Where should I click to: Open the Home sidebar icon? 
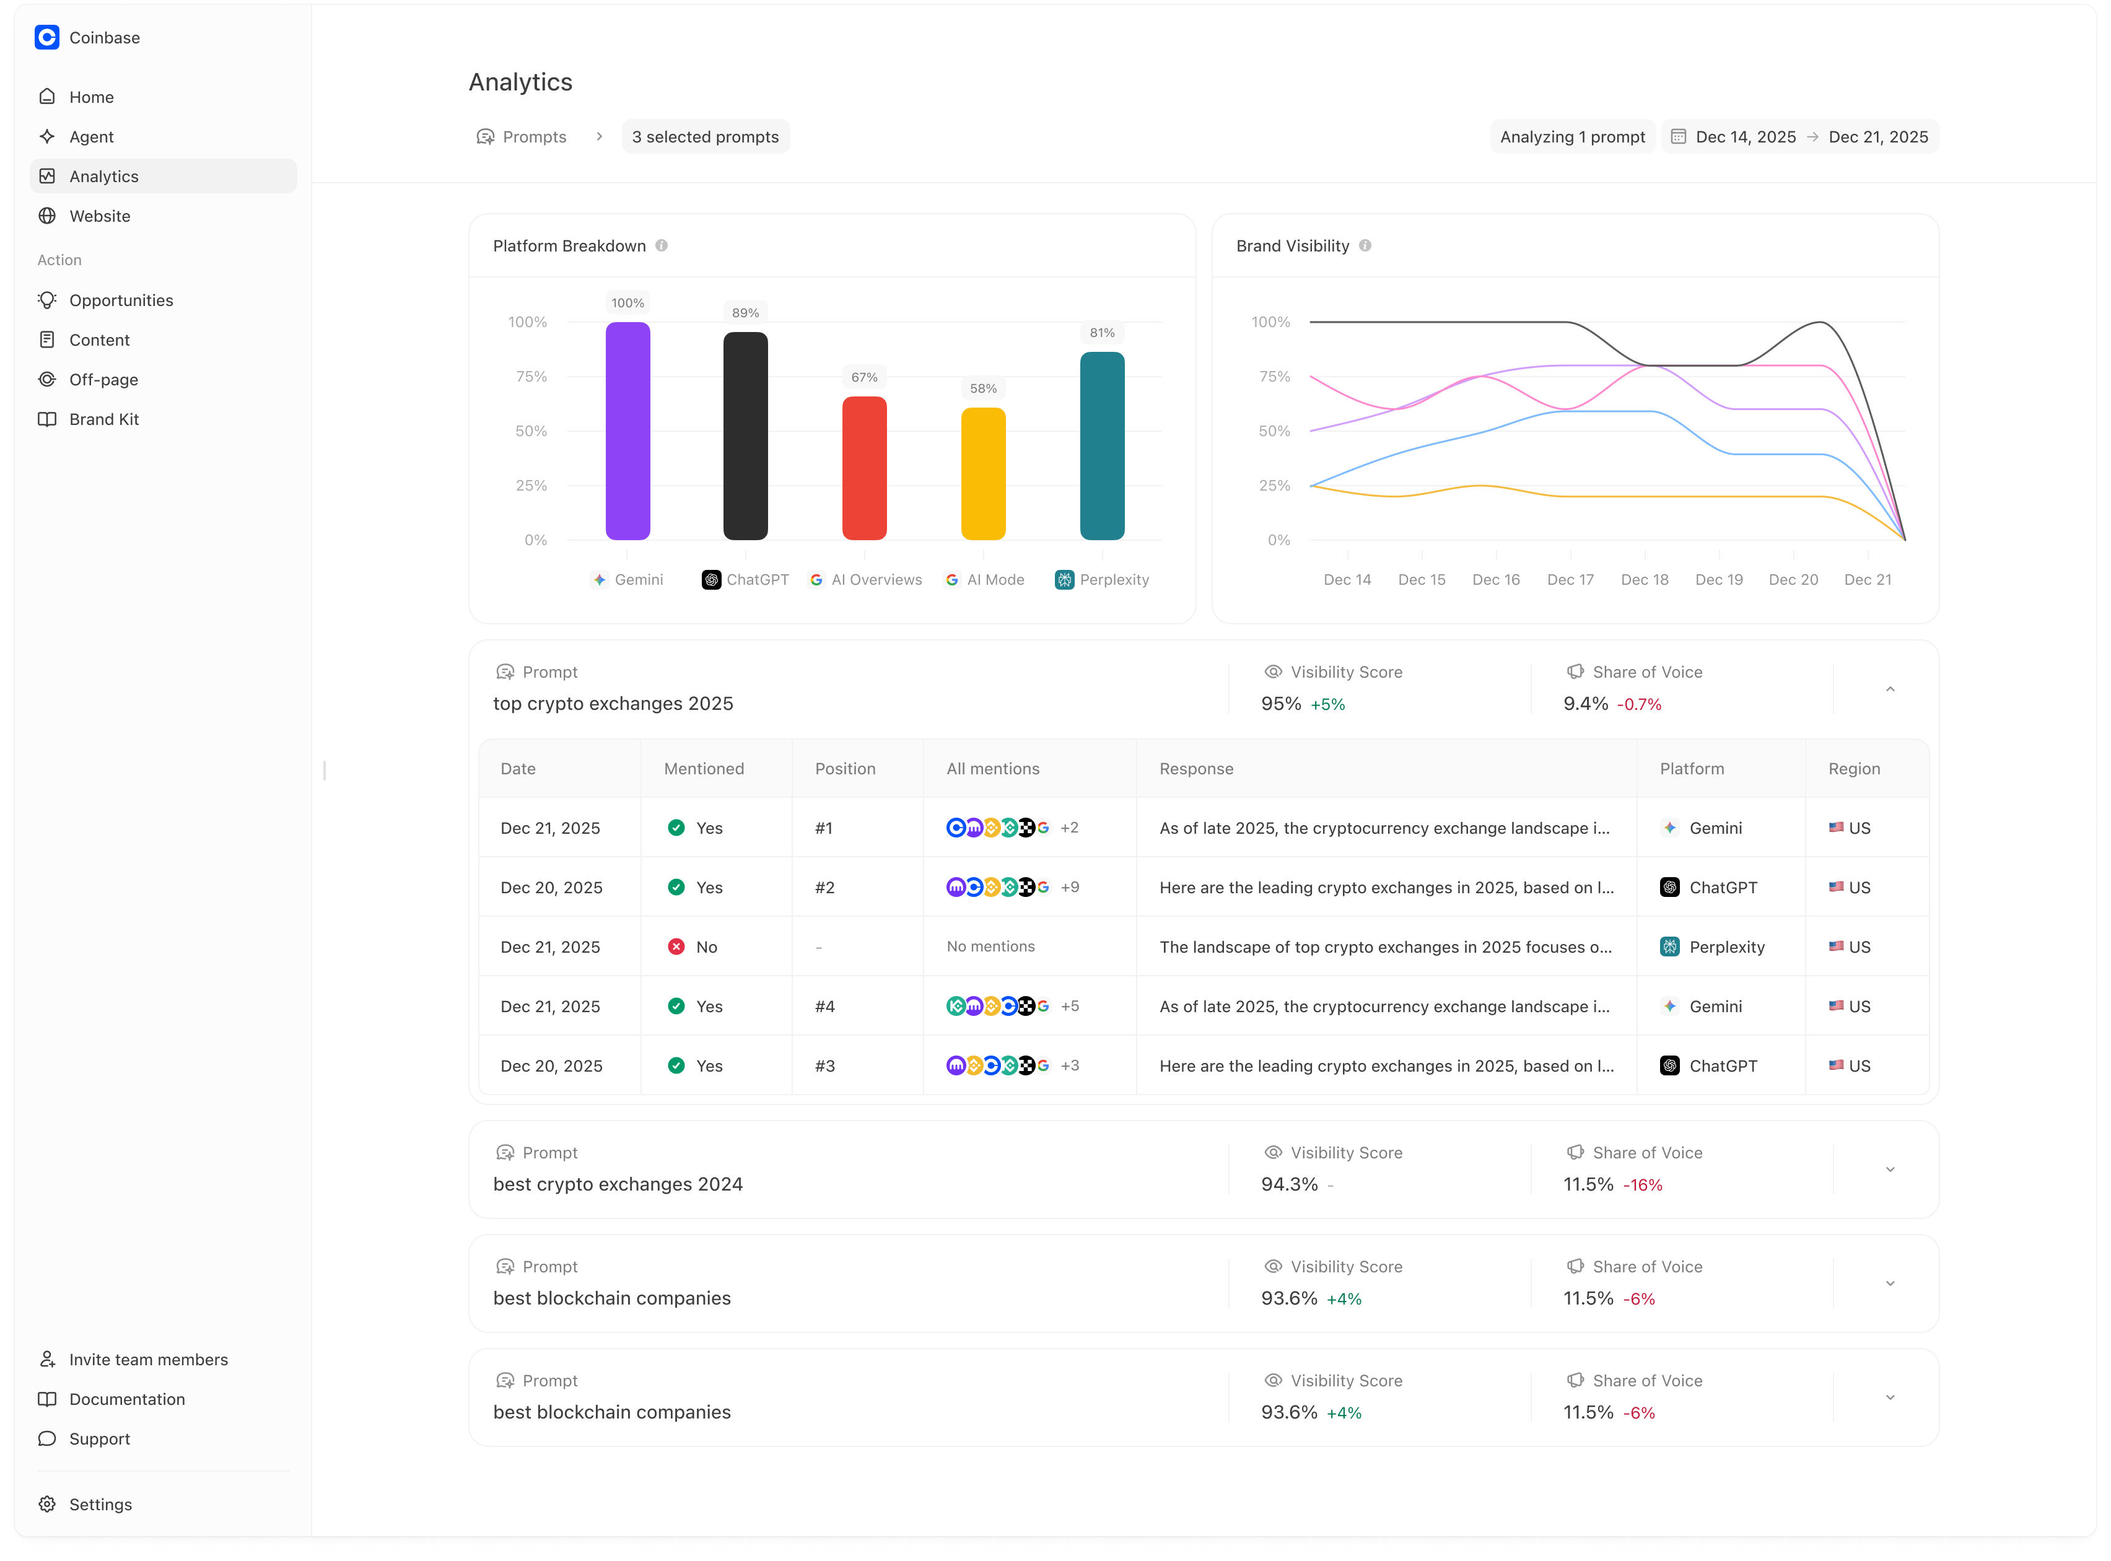pos(47,97)
